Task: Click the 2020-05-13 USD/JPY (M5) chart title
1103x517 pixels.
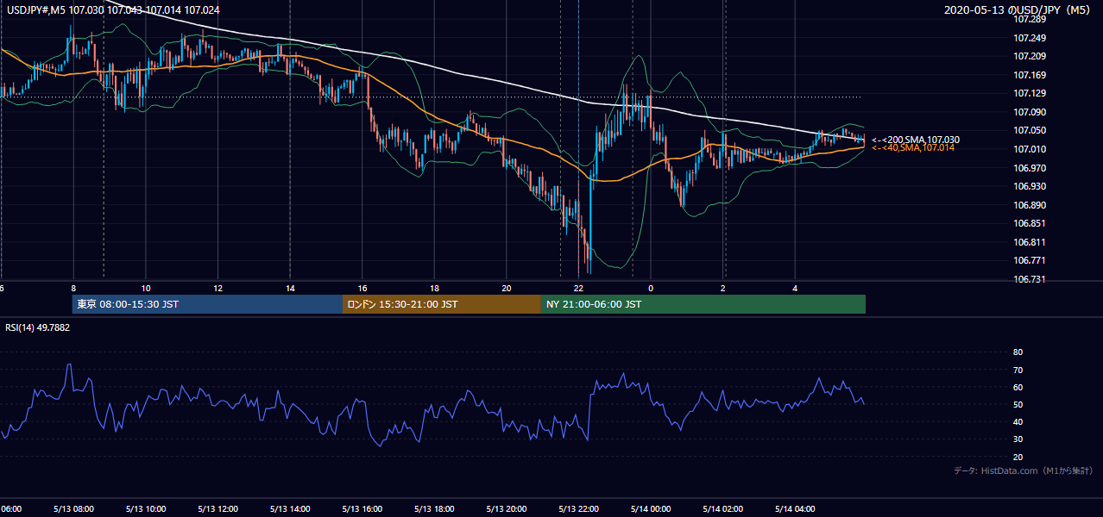Action: (1018, 10)
